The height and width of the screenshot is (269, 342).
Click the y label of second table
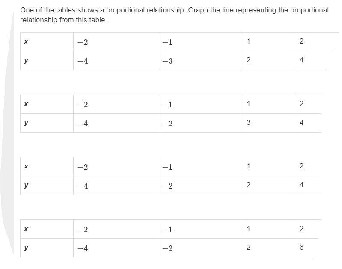click(x=26, y=123)
